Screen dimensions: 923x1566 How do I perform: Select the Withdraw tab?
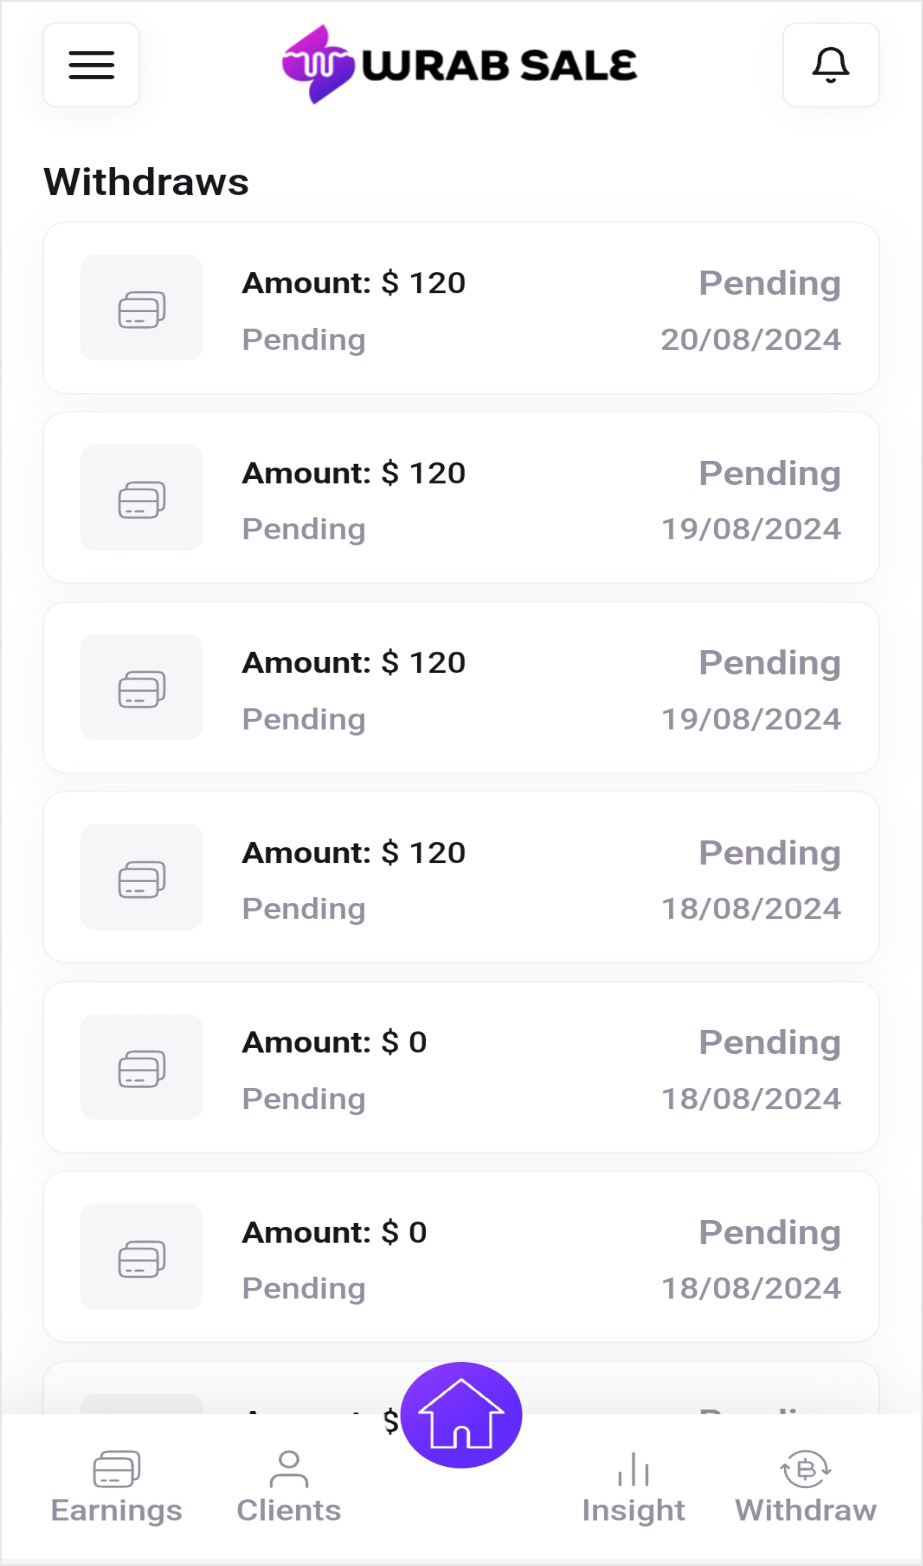pos(806,1486)
